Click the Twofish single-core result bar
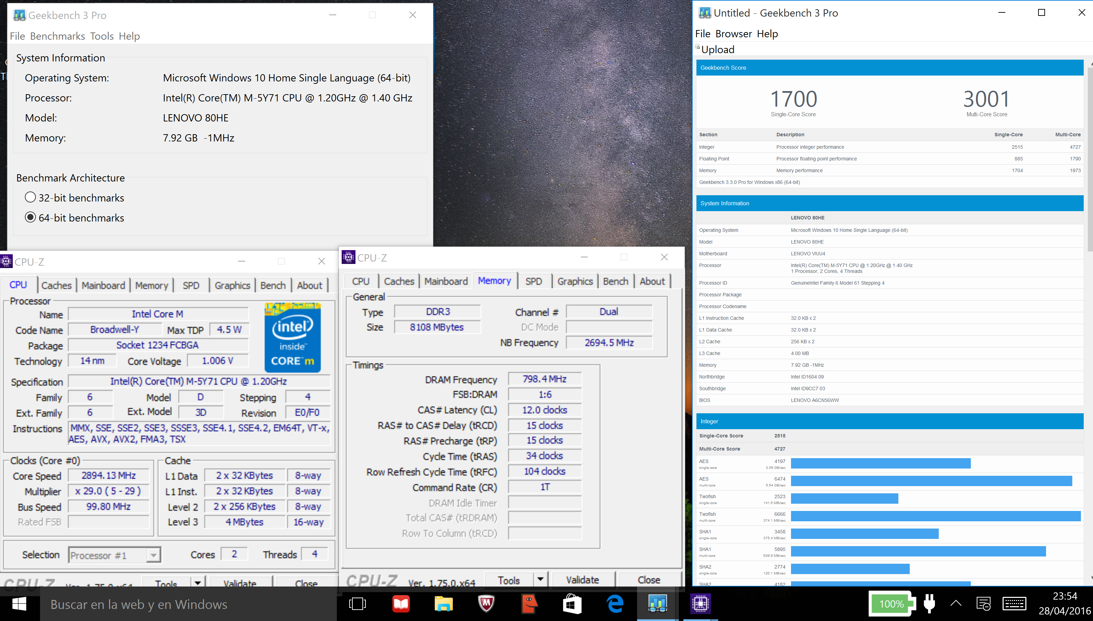 (845, 498)
